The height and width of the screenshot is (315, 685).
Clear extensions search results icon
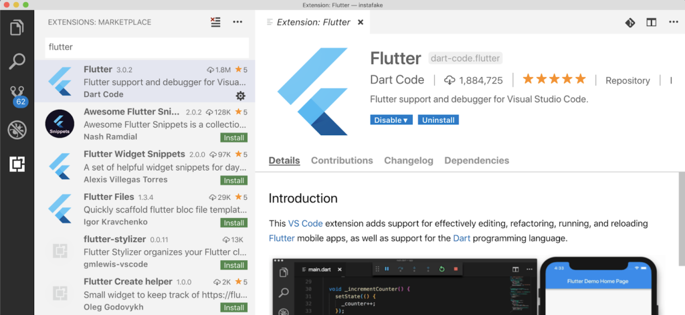click(215, 22)
